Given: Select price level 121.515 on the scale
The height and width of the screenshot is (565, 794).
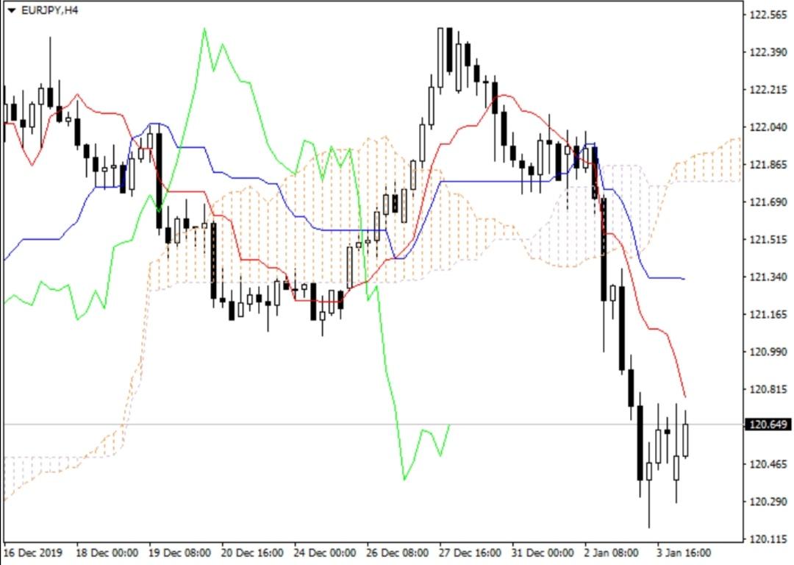Looking at the screenshot, I should tap(768, 239).
